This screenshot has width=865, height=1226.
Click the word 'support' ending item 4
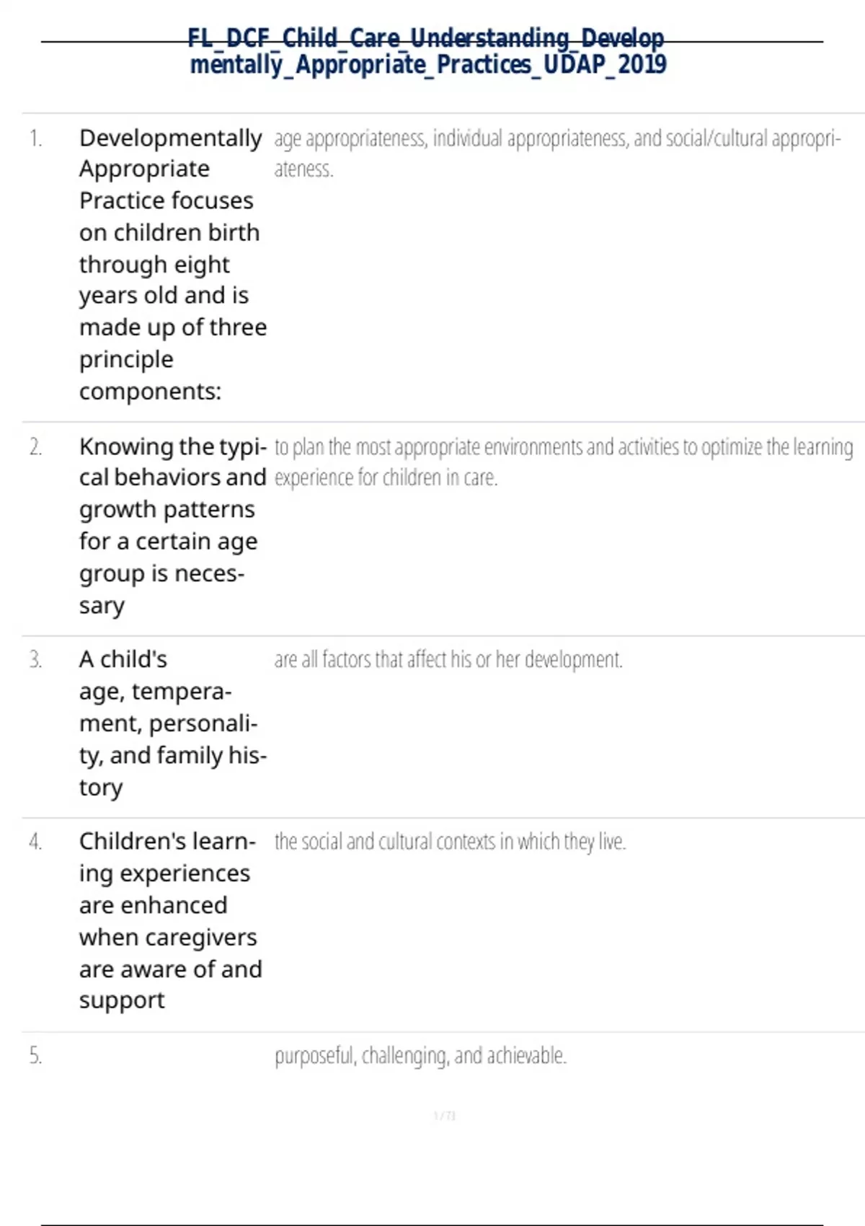[x=122, y=1001]
